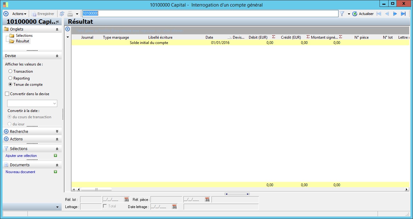
Task: Click the Nouveau document link
Action: [x=20, y=172]
